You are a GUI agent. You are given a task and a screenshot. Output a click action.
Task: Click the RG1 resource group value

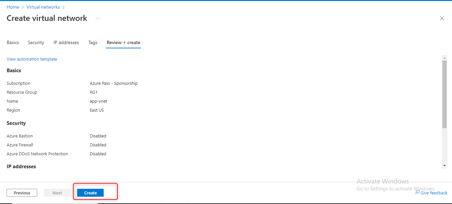tap(94, 92)
